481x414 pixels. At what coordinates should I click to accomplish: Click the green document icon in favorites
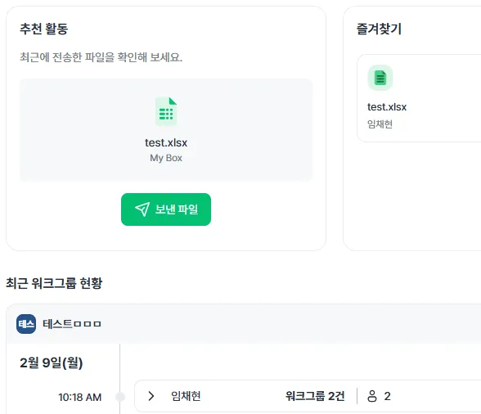click(380, 78)
